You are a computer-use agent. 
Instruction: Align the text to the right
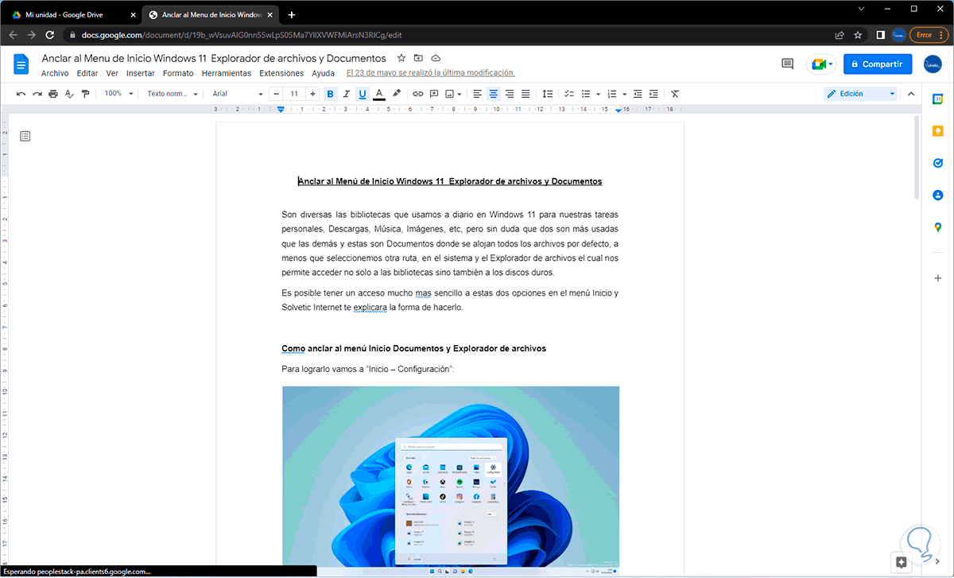click(510, 94)
